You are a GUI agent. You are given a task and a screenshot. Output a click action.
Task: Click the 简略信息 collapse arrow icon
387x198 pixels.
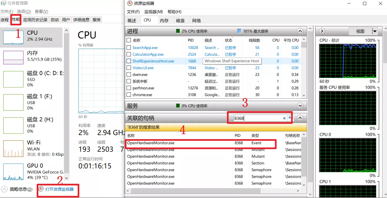tap(4, 189)
